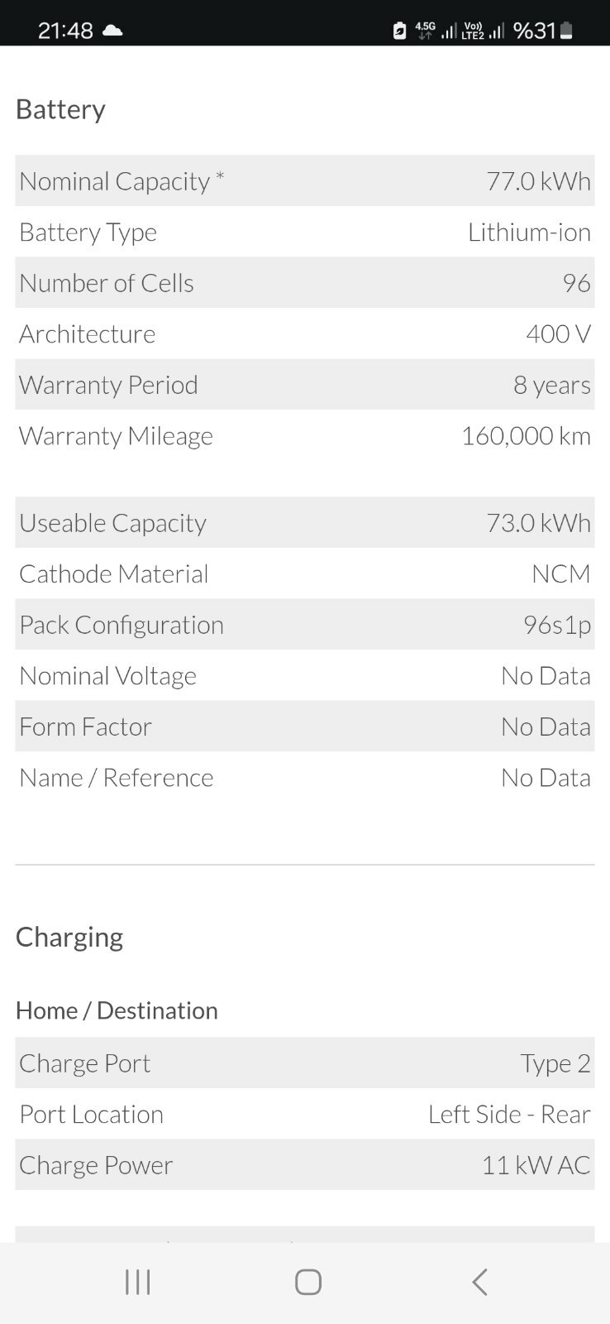
Task: Select the Nominal Capacity row
Action: point(304,181)
